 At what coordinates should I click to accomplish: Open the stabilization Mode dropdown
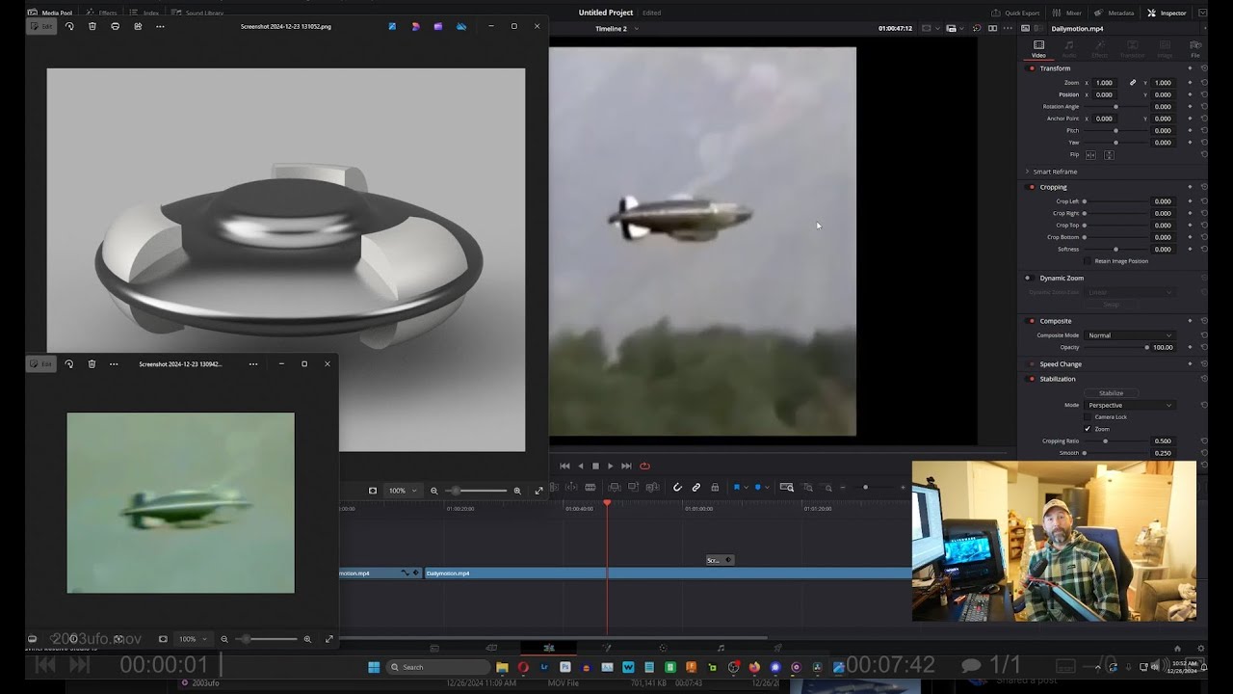coord(1130,405)
